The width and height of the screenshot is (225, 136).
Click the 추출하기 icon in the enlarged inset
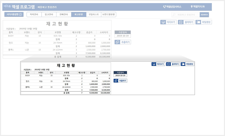click(x=116, y=81)
